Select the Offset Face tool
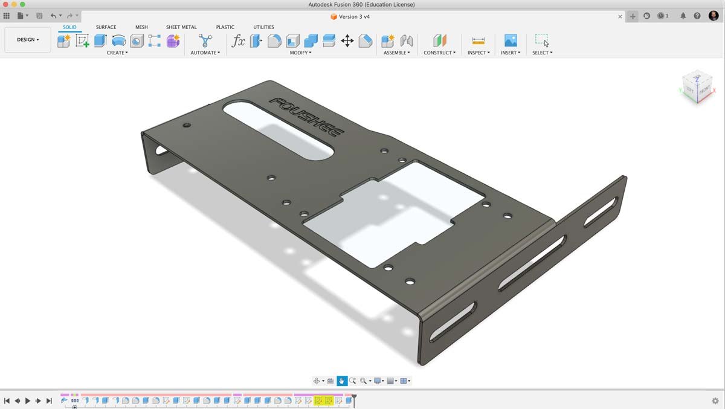The image size is (725, 409). coord(329,41)
